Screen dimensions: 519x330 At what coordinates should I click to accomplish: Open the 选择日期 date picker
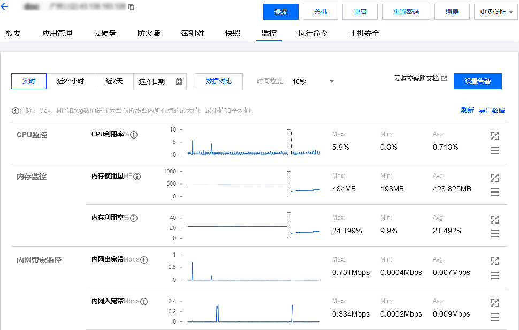pos(160,81)
